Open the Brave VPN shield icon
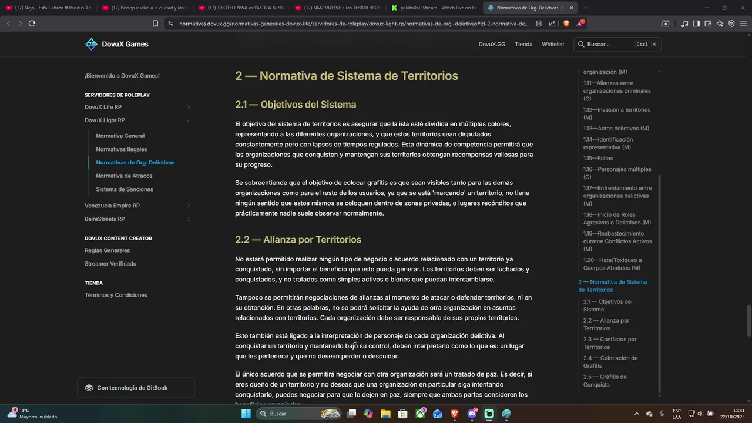The image size is (752, 423). click(x=731, y=23)
